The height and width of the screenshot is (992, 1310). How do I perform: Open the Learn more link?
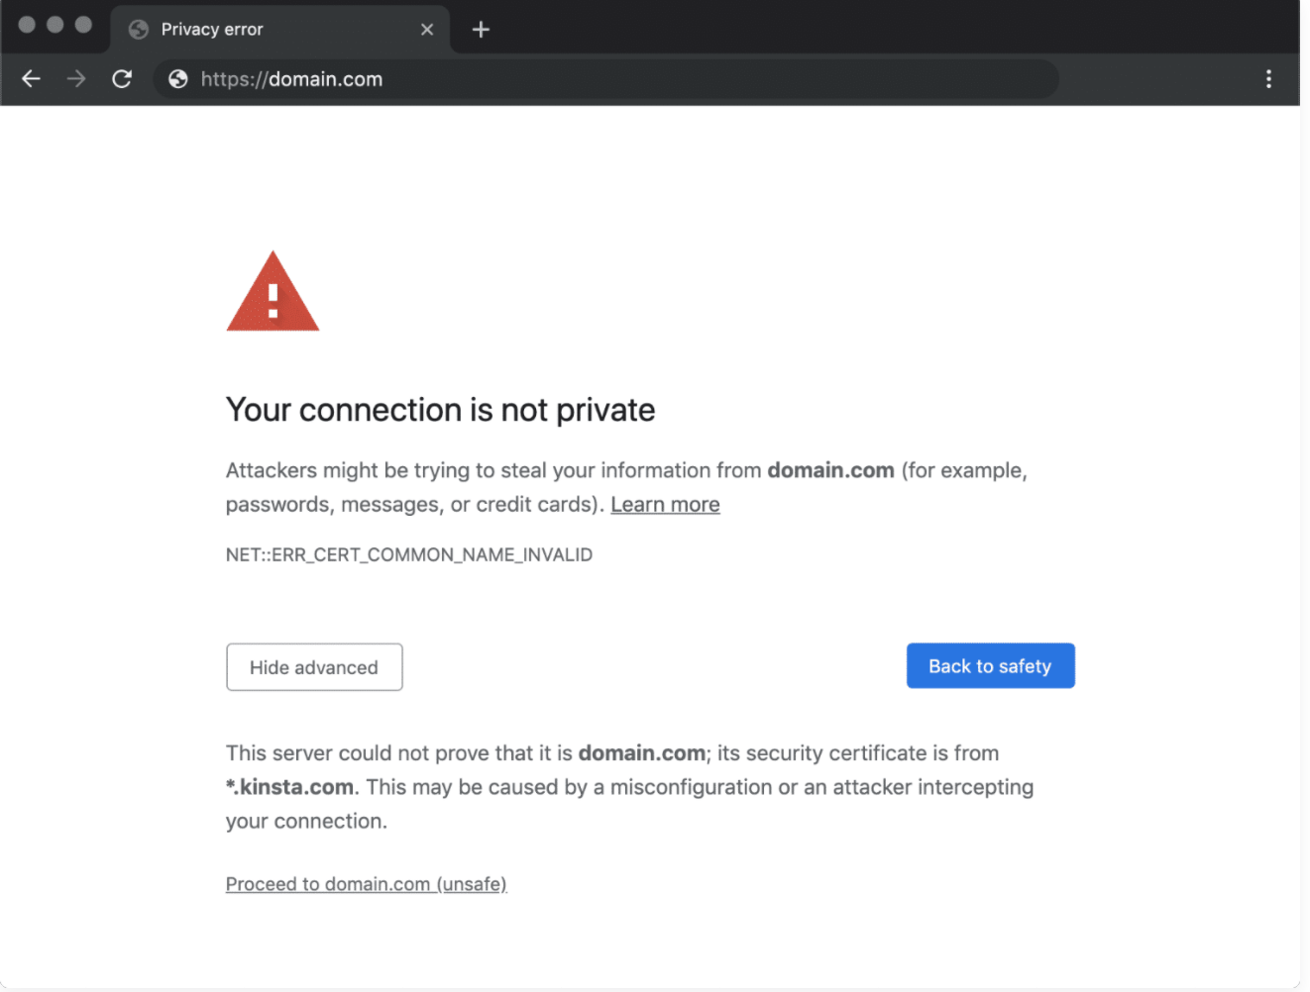click(x=665, y=504)
